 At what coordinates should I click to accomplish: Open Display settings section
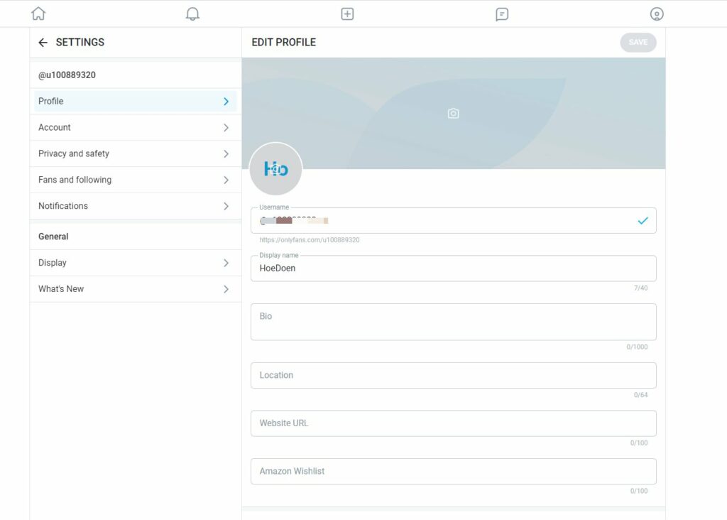(136, 263)
